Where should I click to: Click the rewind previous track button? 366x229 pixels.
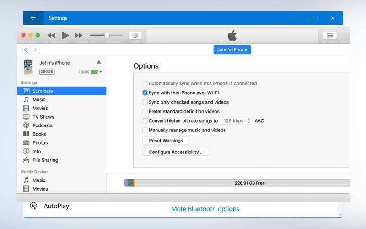(x=51, y=36)
